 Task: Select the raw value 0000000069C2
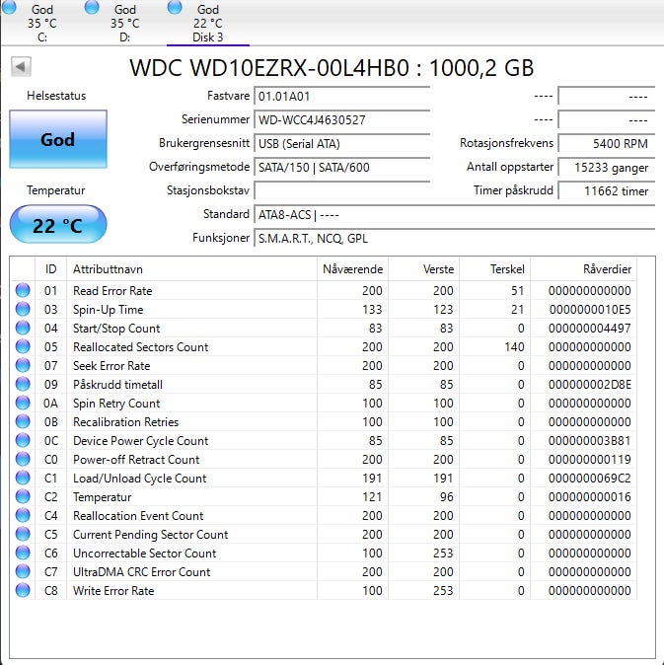[x=590, y=479]
